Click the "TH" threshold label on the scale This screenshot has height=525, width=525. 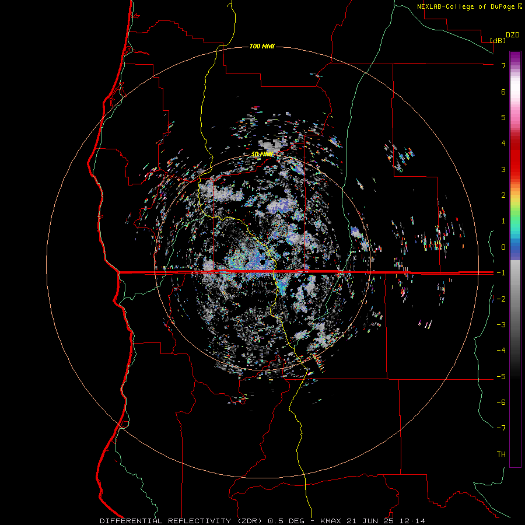501,454
